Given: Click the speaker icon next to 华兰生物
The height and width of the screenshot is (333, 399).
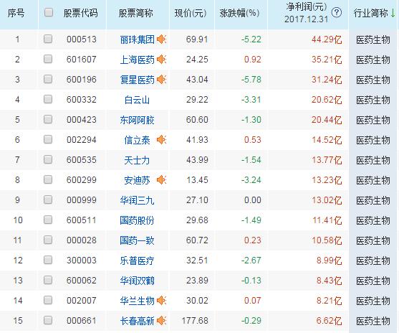Looking at the screenshot, I should 161,301.
